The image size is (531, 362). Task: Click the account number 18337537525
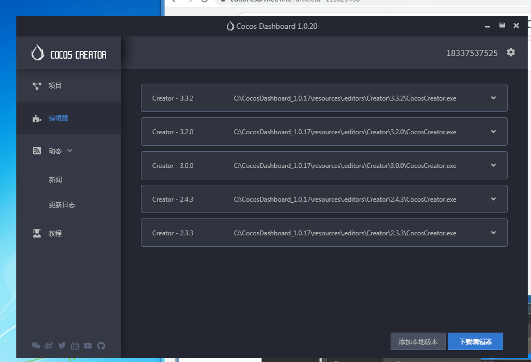[x=472, y=53]
